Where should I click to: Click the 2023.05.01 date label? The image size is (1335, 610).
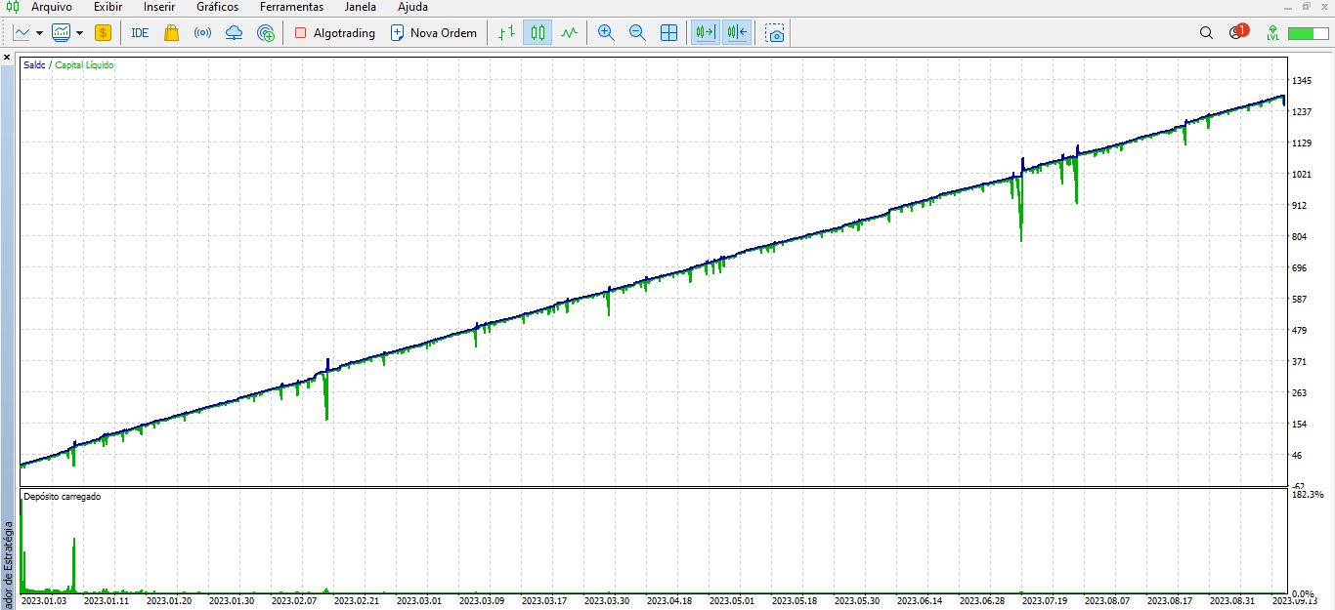732,601
